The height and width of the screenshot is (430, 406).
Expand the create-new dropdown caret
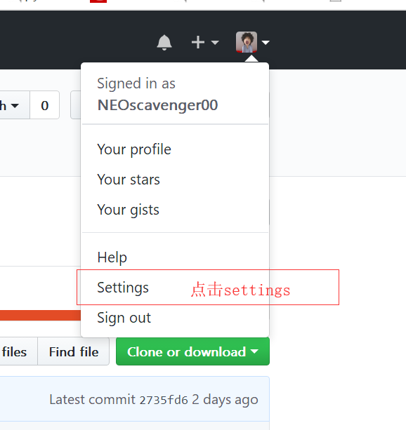215,43
